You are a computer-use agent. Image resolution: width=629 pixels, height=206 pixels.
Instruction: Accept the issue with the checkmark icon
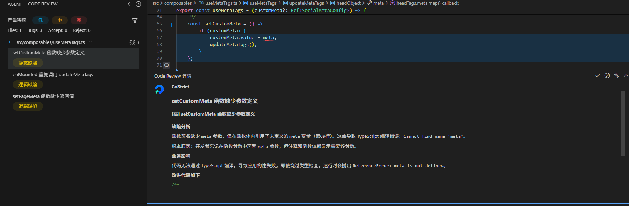click(x=598, y=75)
